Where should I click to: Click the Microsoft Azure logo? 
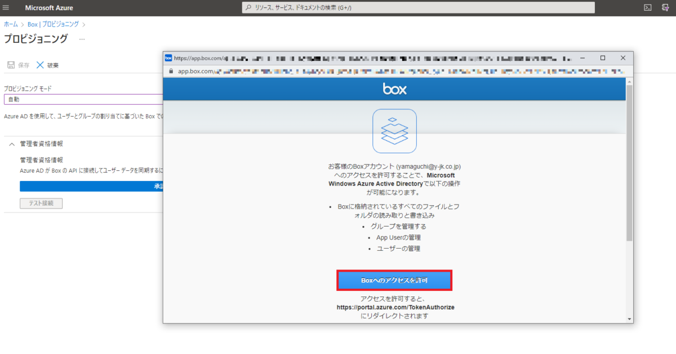[x=48, y=7]
